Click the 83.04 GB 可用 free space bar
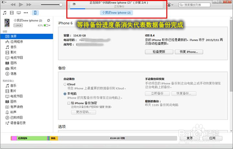233x149 pixels. (x=117, y=138)
